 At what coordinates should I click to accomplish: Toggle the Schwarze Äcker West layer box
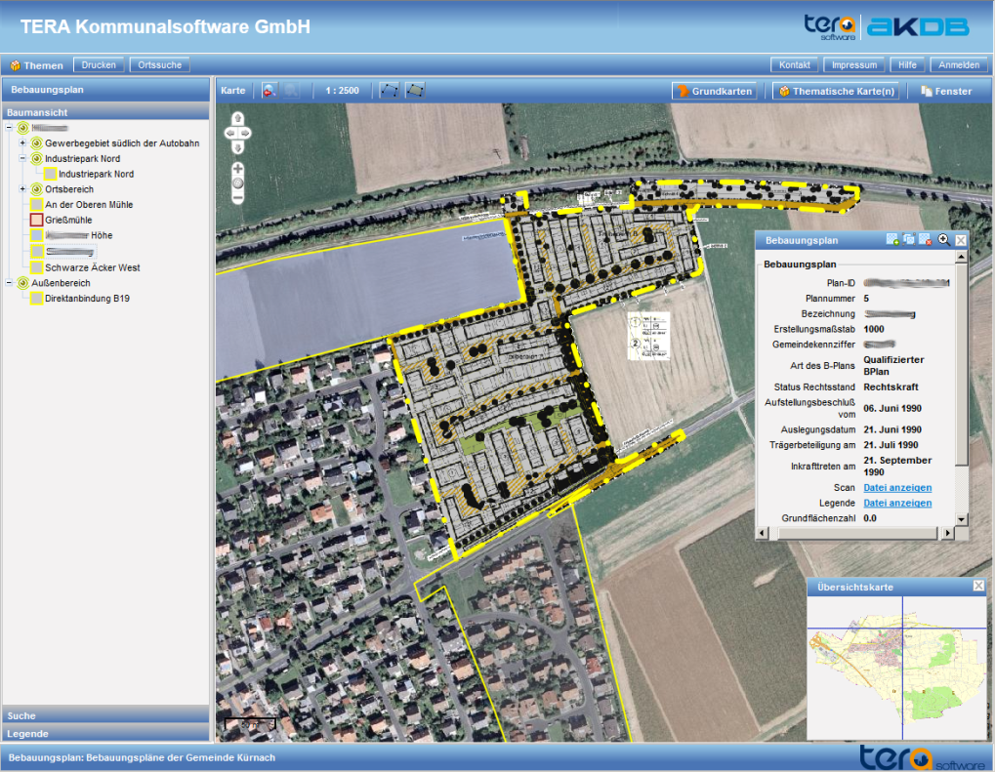point(36,267)
